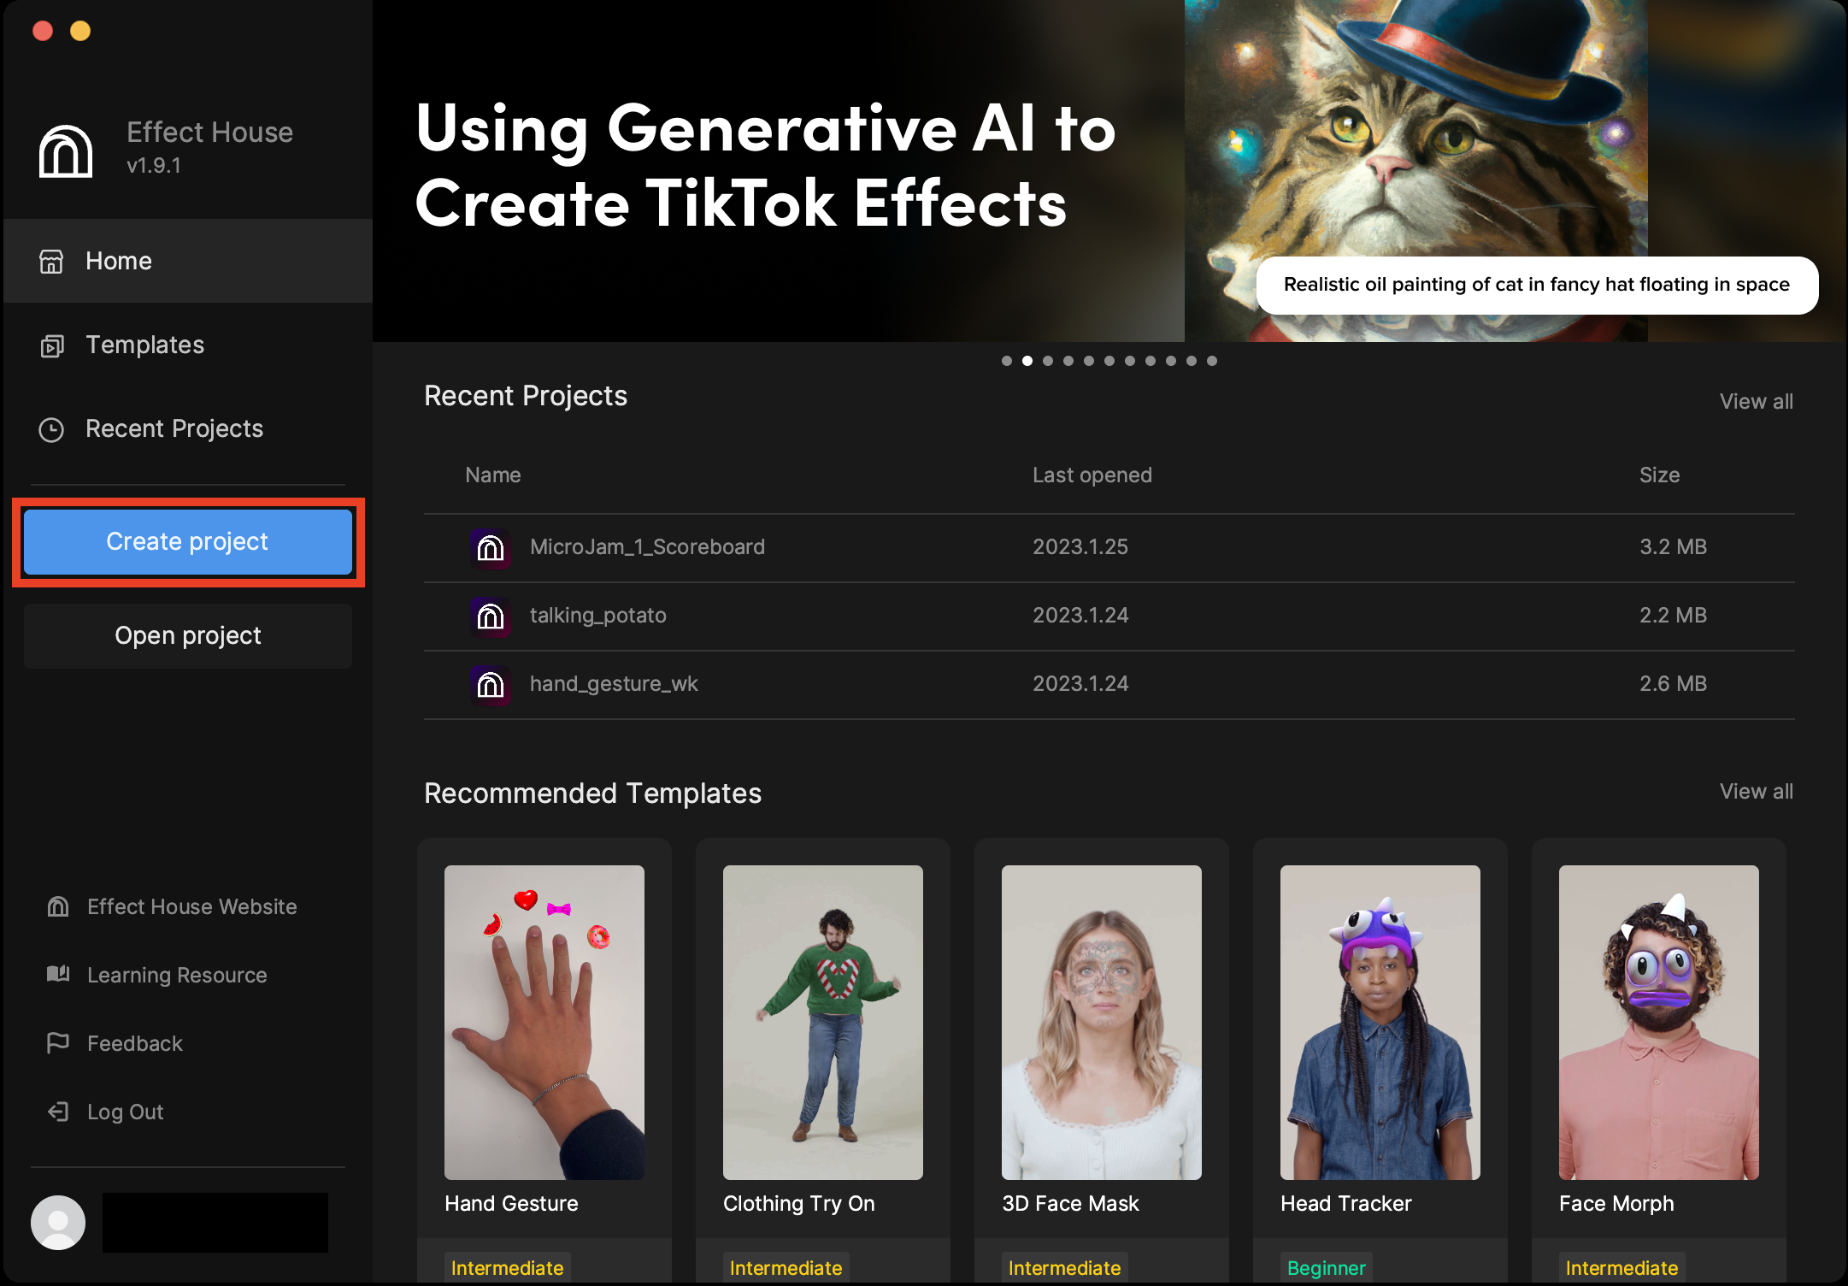This screenshot has width=1848, height=1286.
Task: Open the Head Tracker template thumbnail
Action: pyautogui.click(x=1380, y=1023)
